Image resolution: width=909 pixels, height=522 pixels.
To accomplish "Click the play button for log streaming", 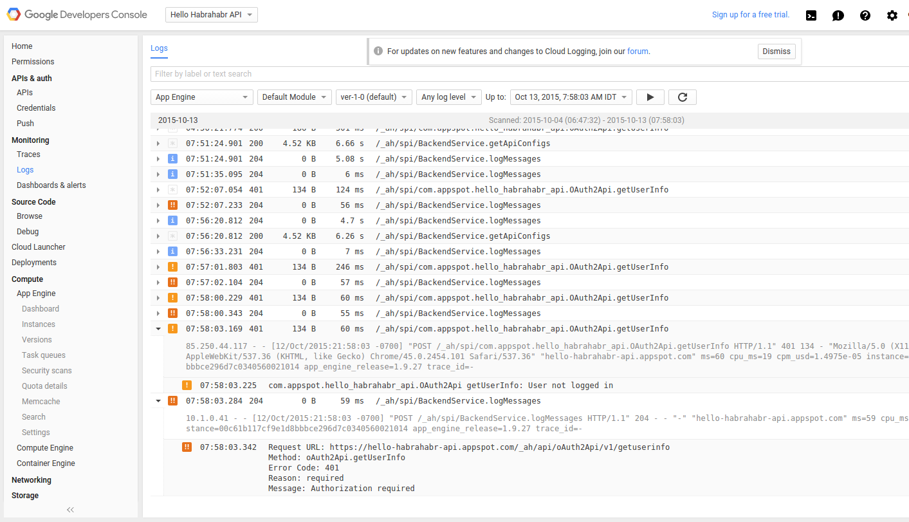I will [x=650, y=97].
